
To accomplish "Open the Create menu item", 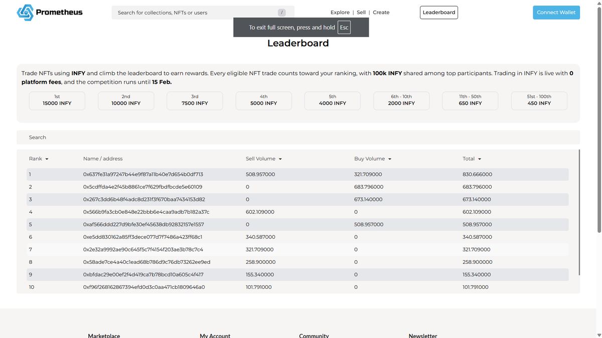I will (x=381, y=13).
